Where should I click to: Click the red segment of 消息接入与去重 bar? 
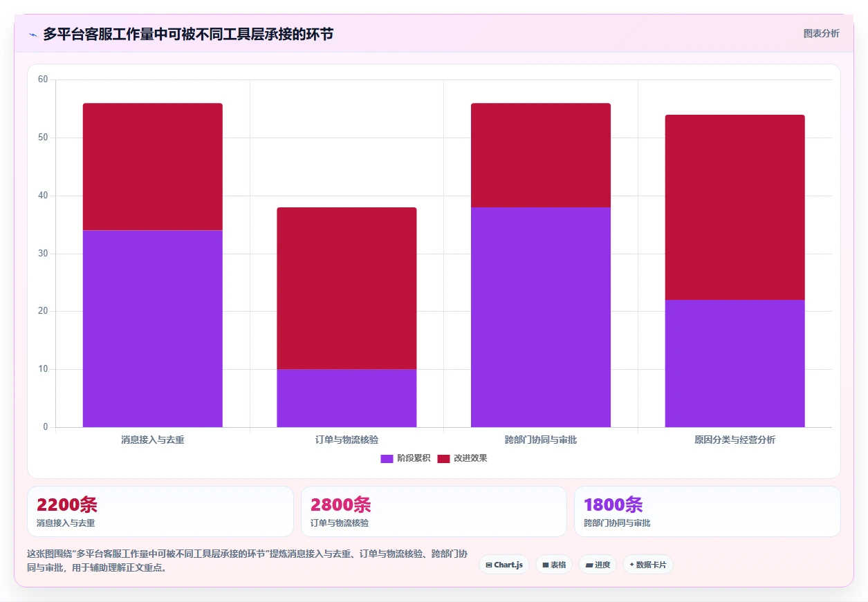pyautogui.click(x=153, y=167)
